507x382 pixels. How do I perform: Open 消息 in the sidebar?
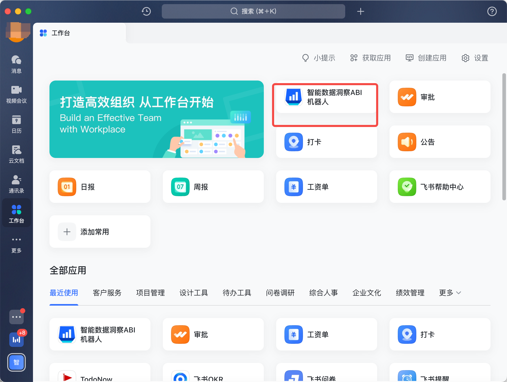16,64
